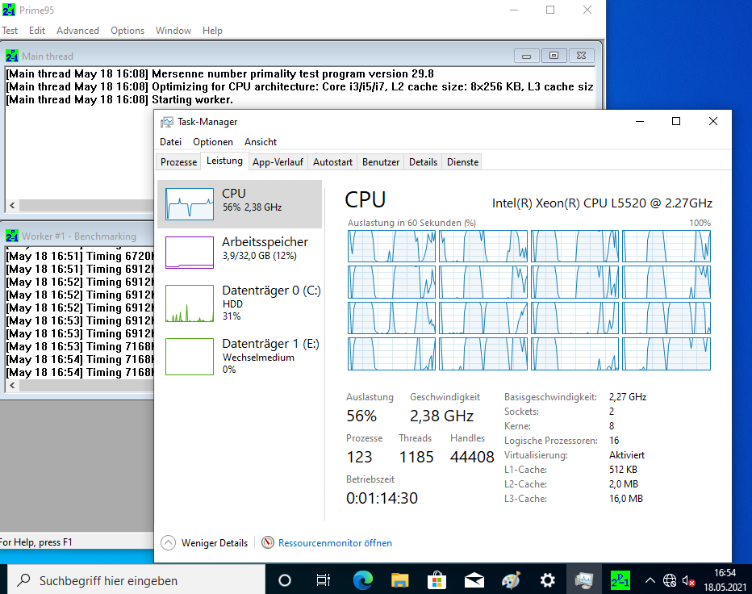
Task: Restore the Main thread child window
Action: point(554,56)
